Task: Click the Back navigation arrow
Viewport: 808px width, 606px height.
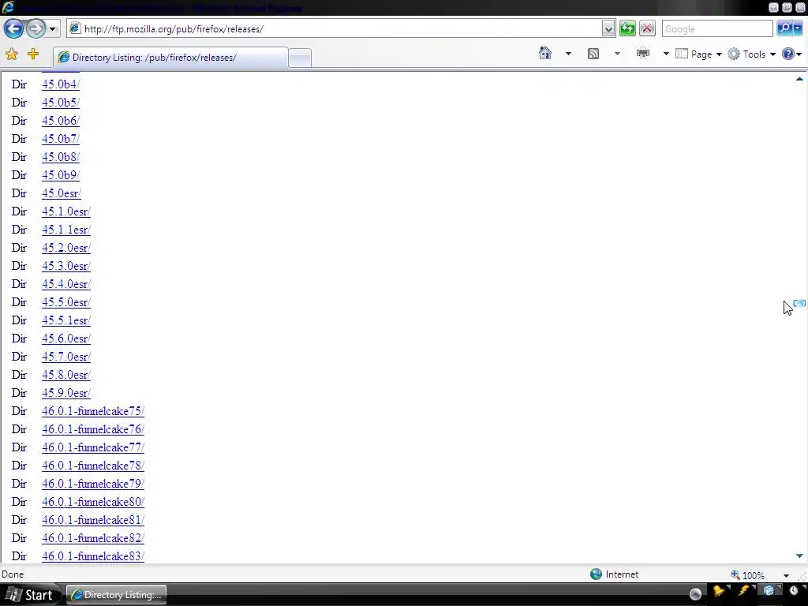Action: [x=13, y=28]
